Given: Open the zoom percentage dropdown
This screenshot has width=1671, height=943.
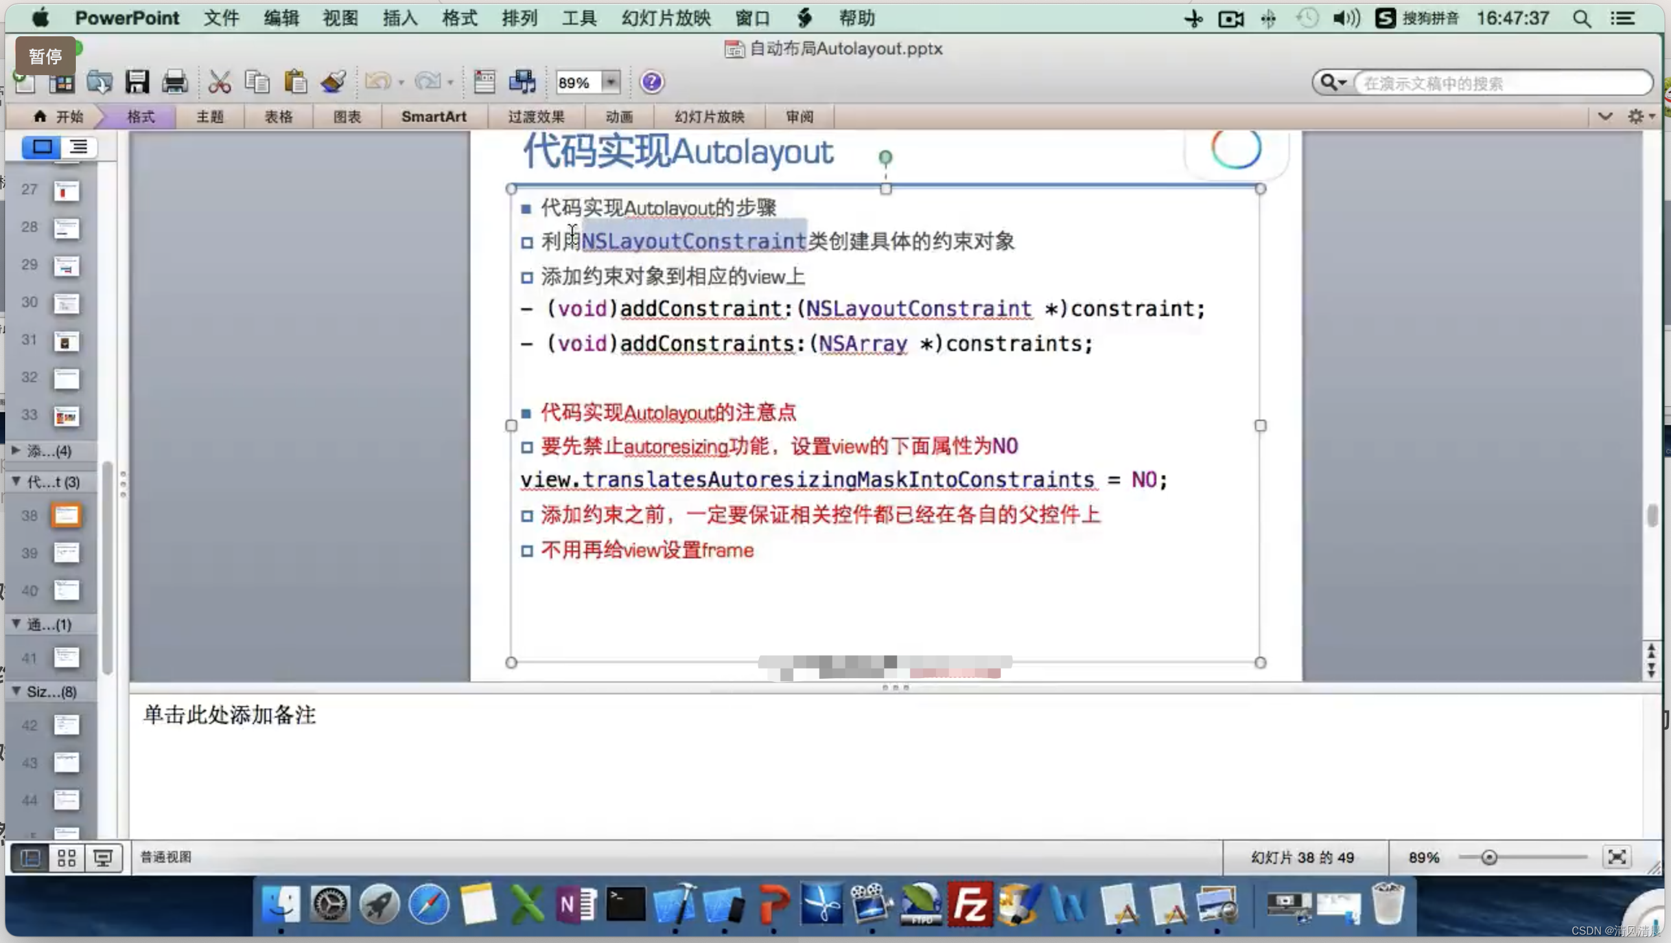Looking at the screenshot, I should 610,82.
